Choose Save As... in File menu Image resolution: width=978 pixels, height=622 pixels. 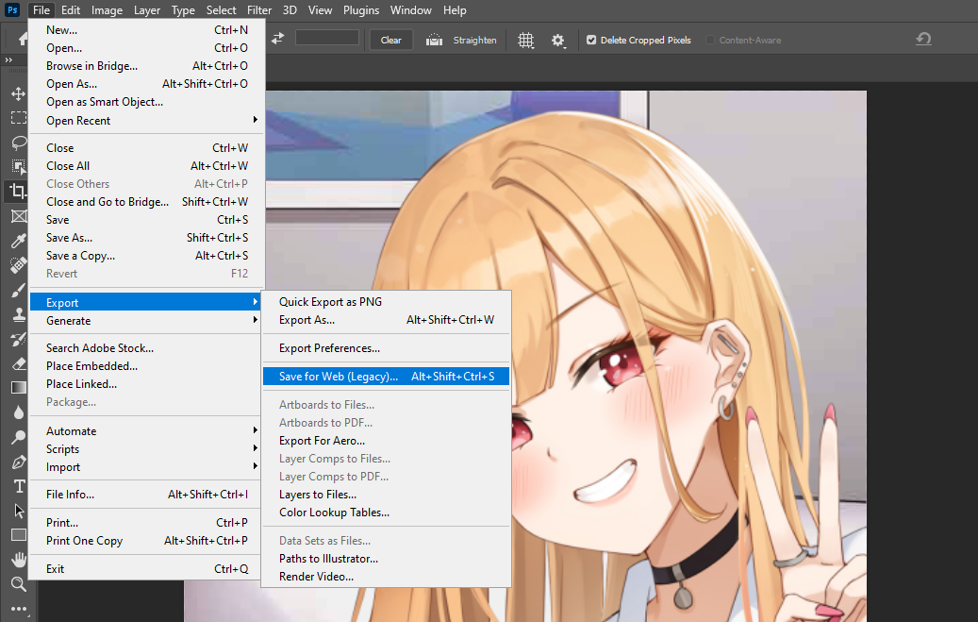pyautogui.click(x=147, y=237)
